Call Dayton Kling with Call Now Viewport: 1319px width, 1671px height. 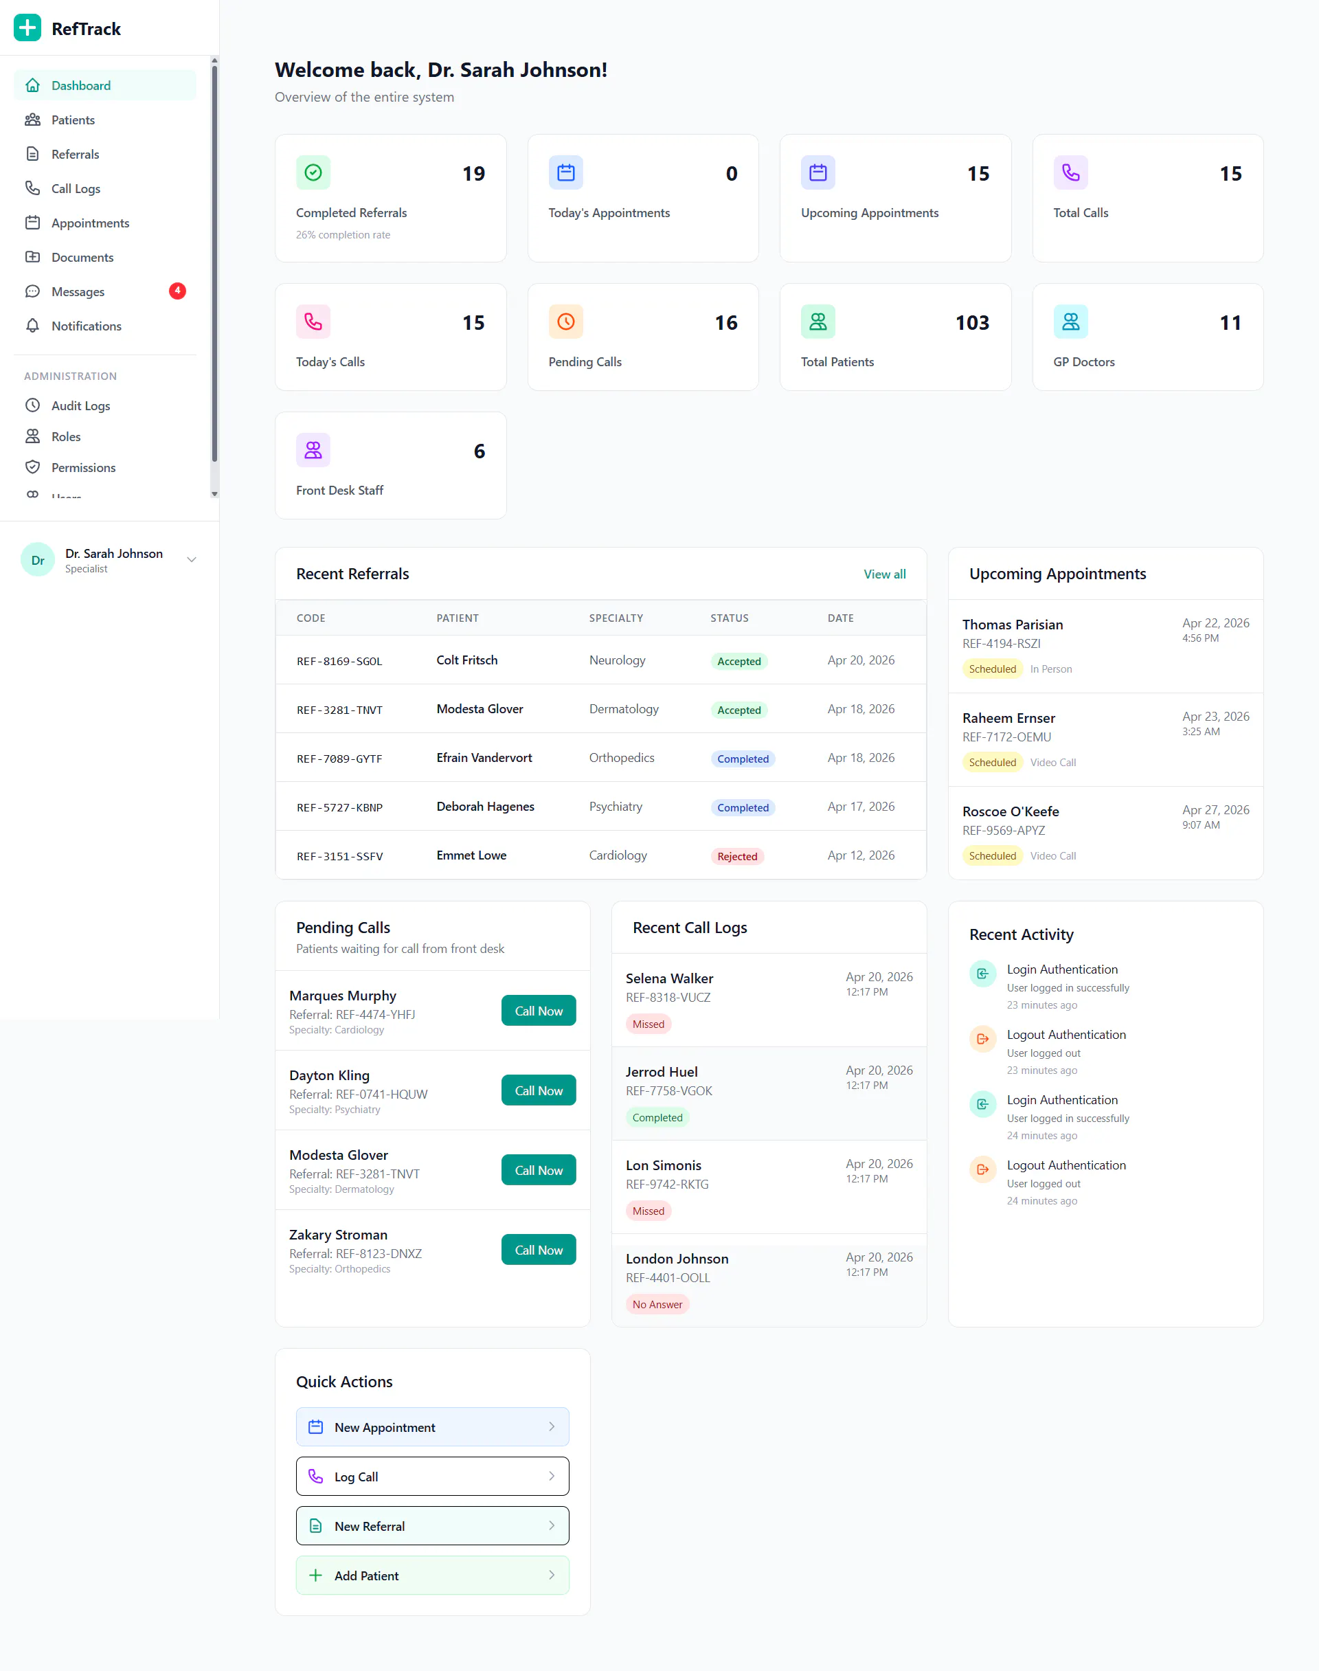click(539, 1090)
